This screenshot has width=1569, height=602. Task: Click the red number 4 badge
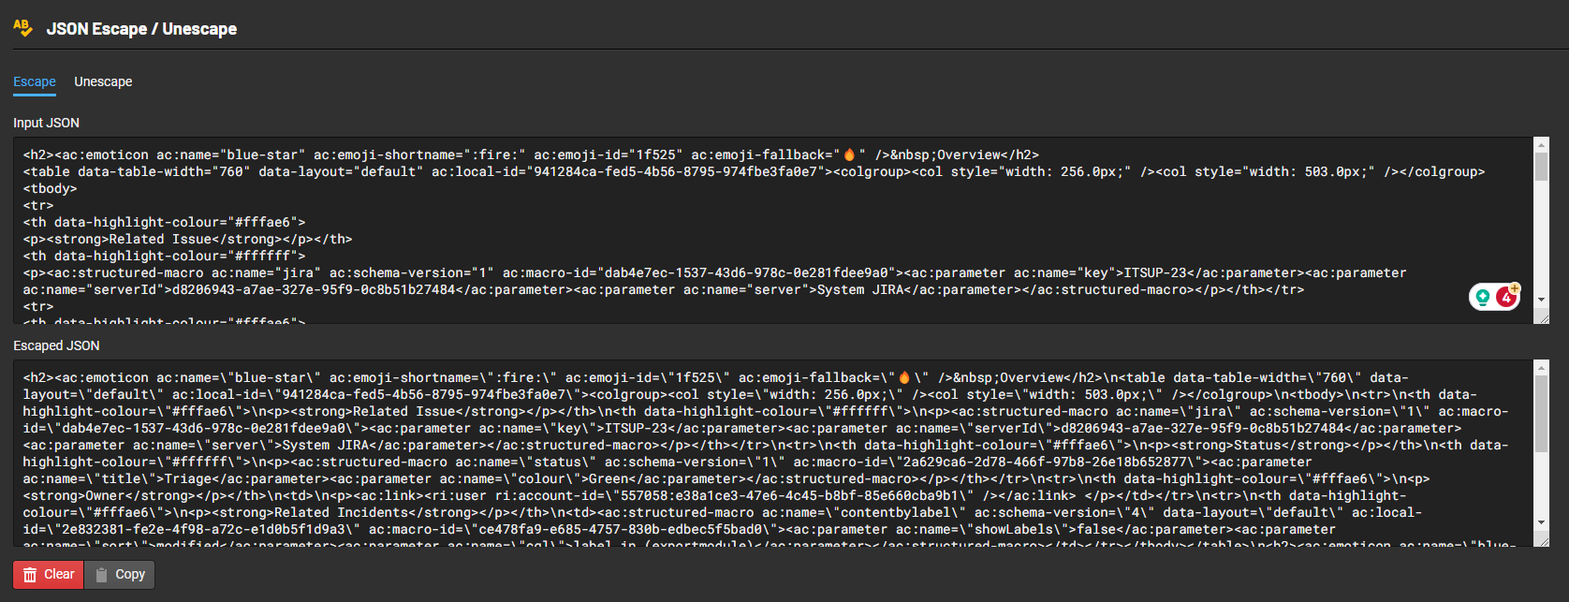[1505, 297]
